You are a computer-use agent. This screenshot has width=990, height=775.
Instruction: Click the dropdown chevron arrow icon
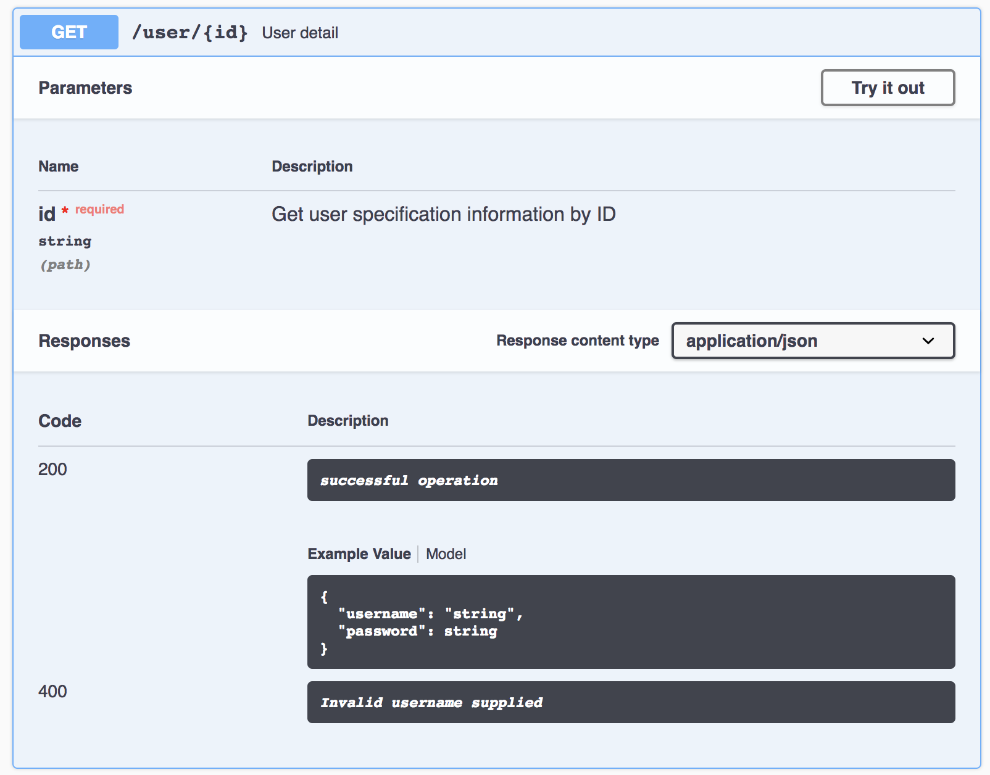click(x=928, y=341)
